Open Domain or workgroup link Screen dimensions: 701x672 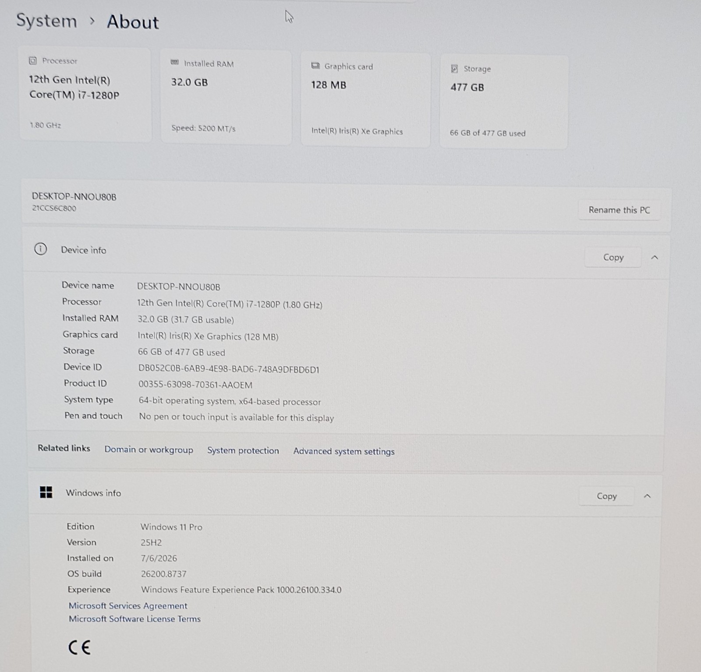point(149,450)
